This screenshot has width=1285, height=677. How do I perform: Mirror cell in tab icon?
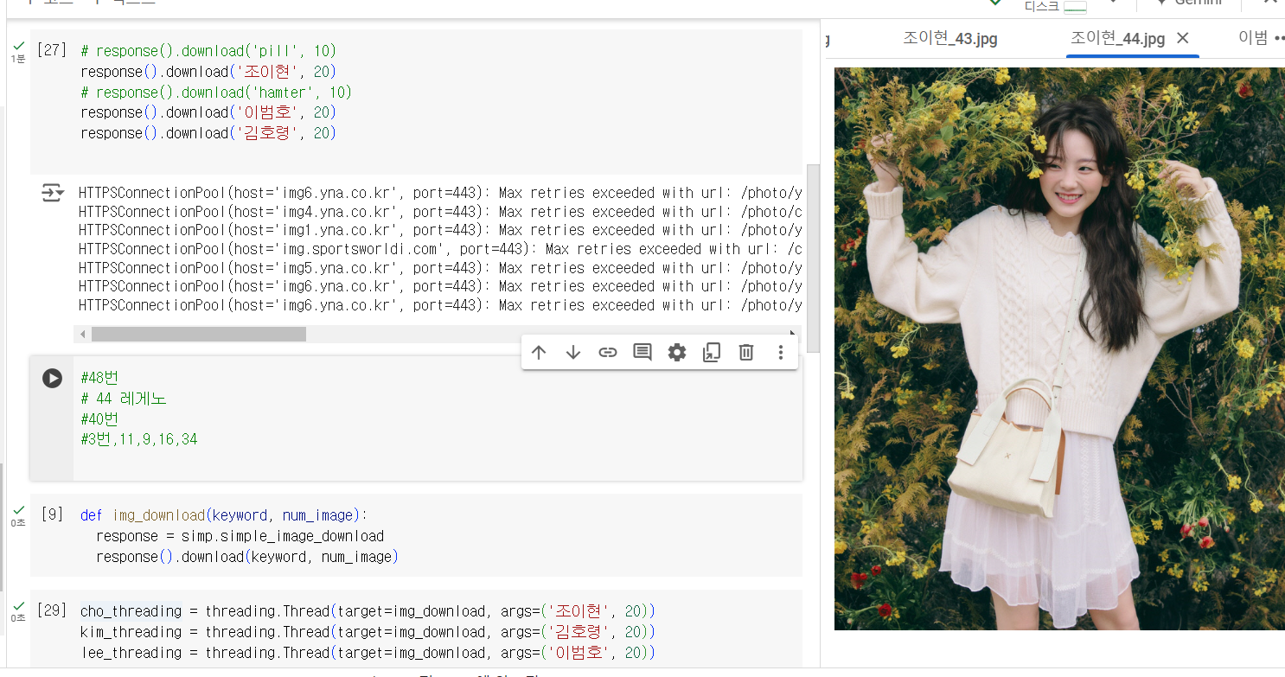click(x=712, y=352)
